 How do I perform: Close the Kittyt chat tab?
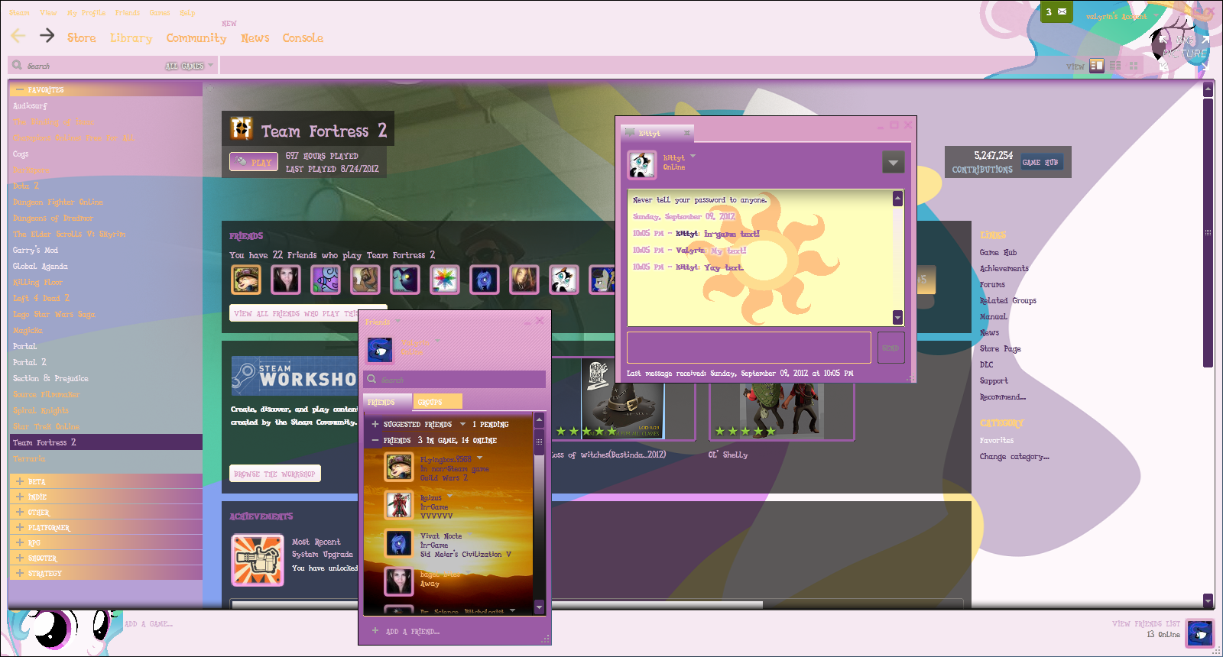coord(686,133)
